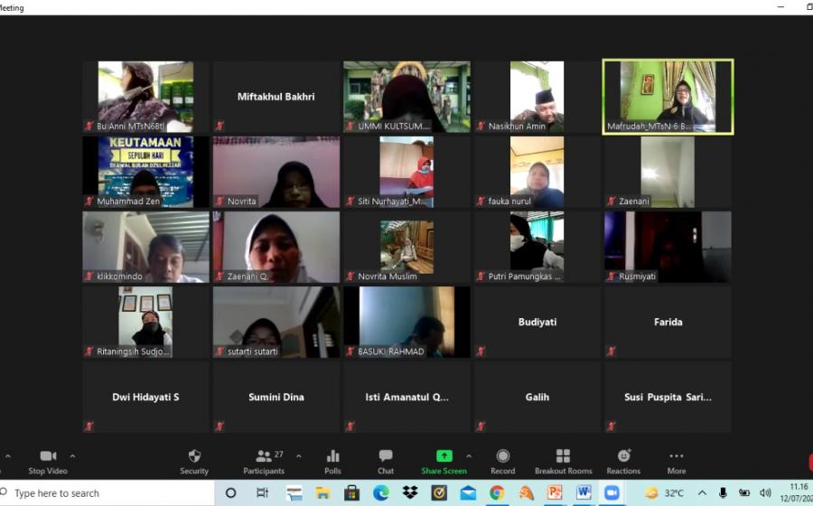813x506 pixels.
Task: Start recording with the Record button
Action: 502,456
